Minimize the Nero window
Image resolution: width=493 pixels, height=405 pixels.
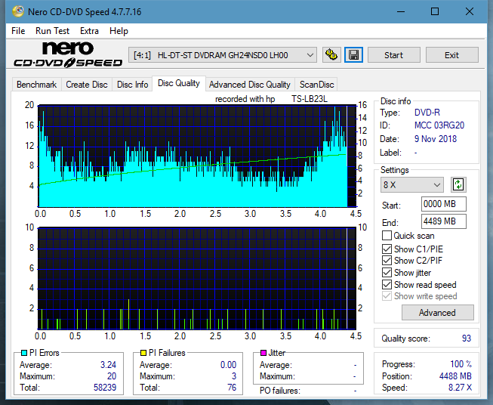401,11
